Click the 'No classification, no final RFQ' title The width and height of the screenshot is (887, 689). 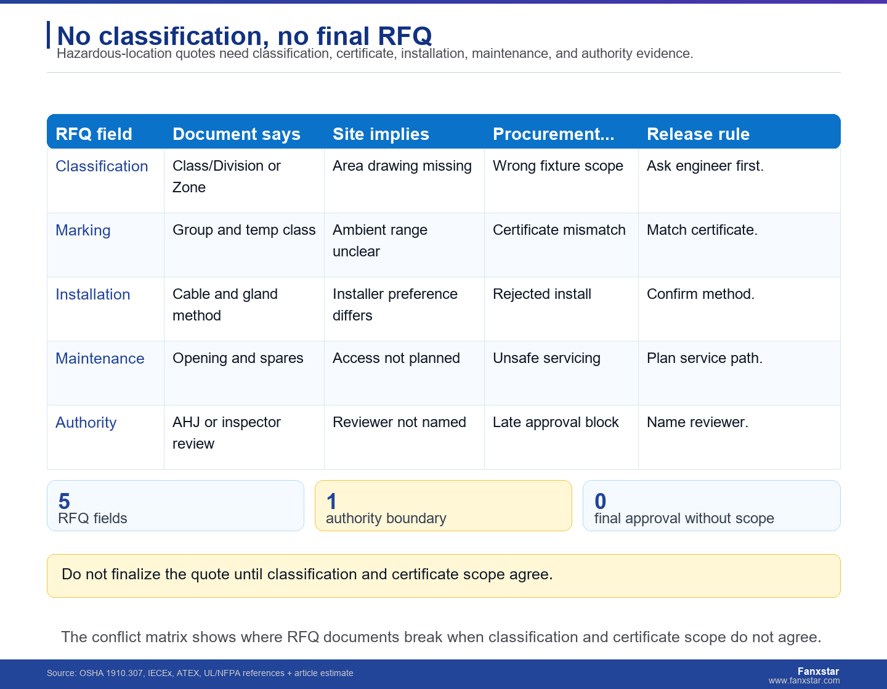point(245,36)
